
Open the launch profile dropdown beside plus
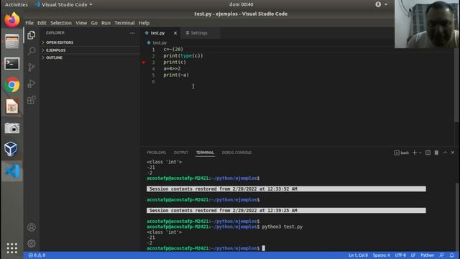tap(420, 153)
